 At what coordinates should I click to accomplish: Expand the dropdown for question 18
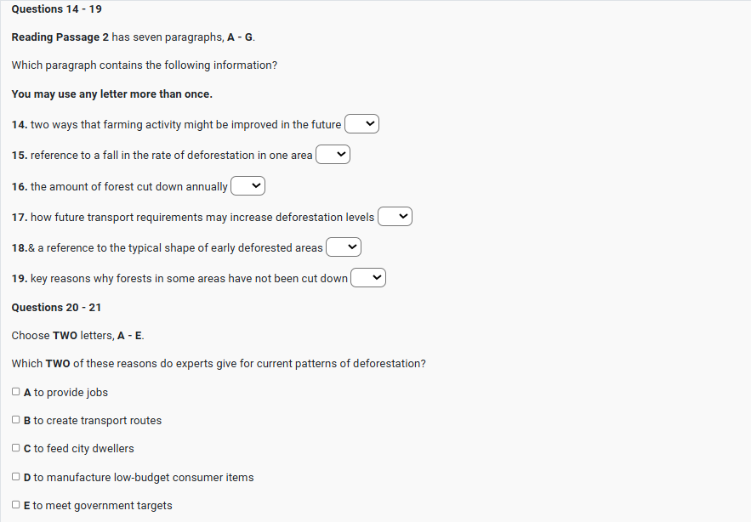tap(344, 247)
